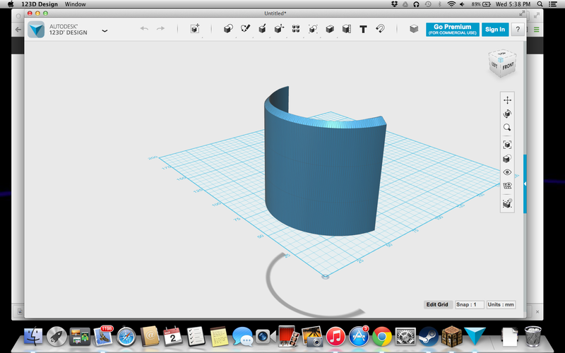
Task: Toggle solids visibility with the eye icon
Action: 507,172
